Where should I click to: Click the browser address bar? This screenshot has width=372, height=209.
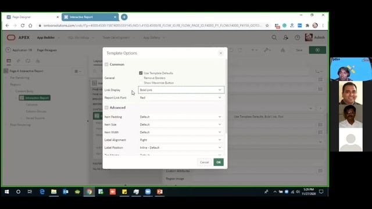click(152, 26)
